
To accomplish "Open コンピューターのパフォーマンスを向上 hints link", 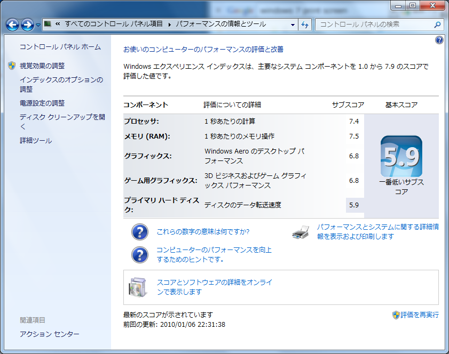I will click(214, 254).
